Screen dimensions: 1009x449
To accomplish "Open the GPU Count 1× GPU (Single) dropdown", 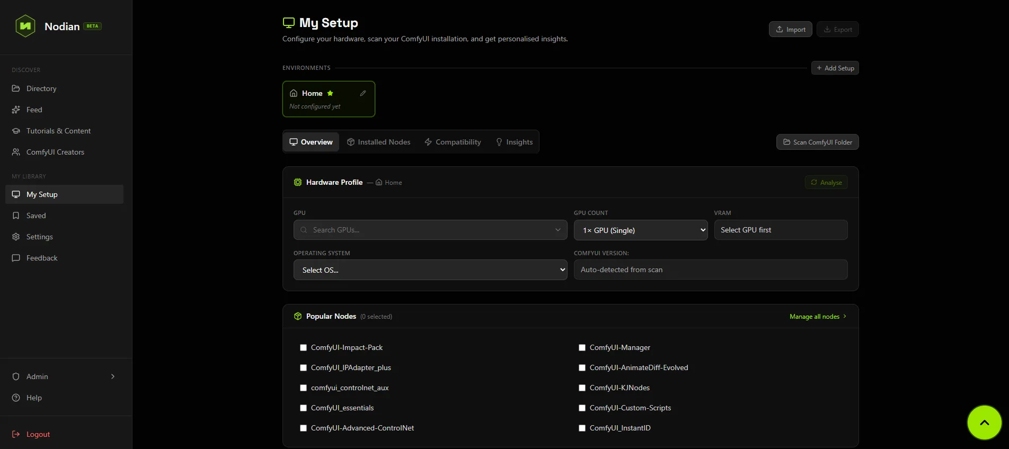I will click(x=641, y=230).
